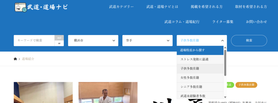Open 武道カテゴリー navigation link

pos(121,7)
